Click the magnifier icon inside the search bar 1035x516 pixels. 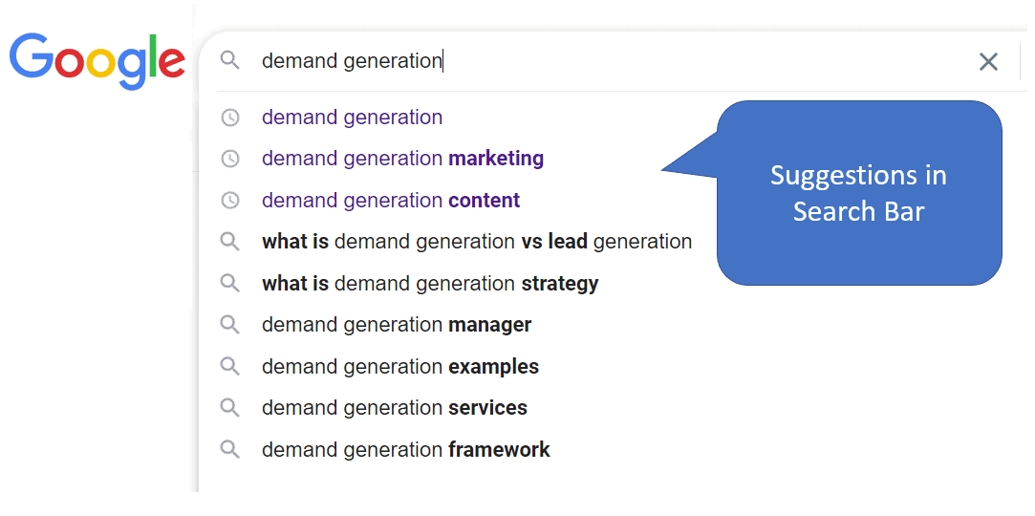pos(229,61)
